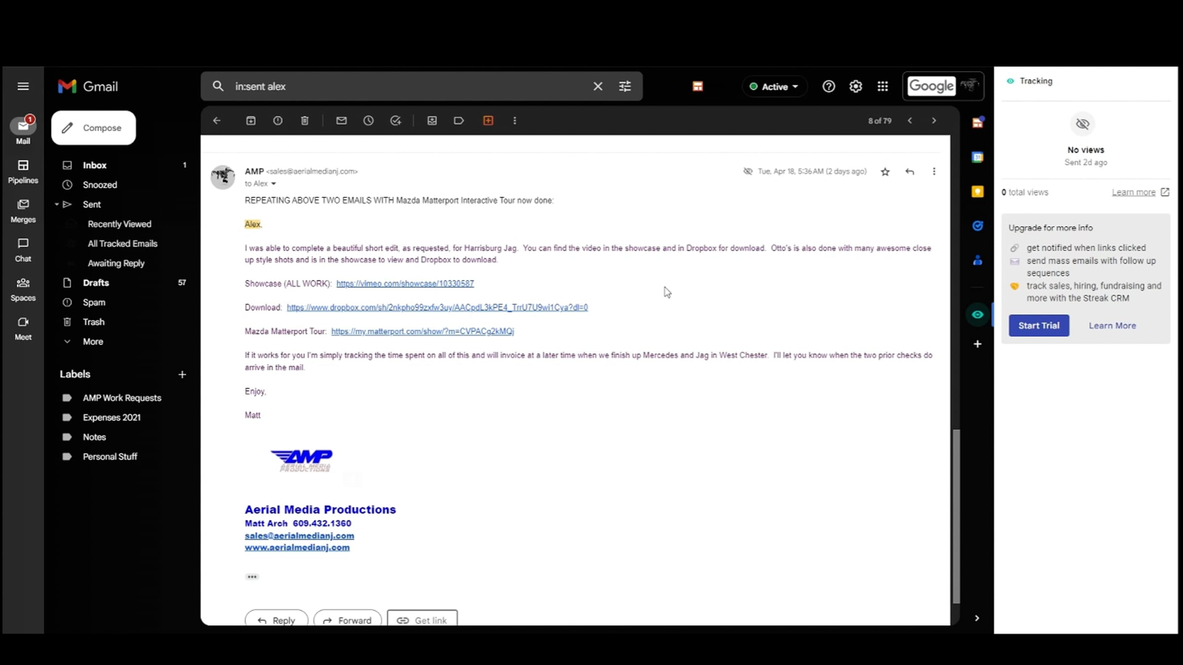This screenshot has width=1183, height=665.
Task: Click the snooze clock icon
Action: point(369,121)
